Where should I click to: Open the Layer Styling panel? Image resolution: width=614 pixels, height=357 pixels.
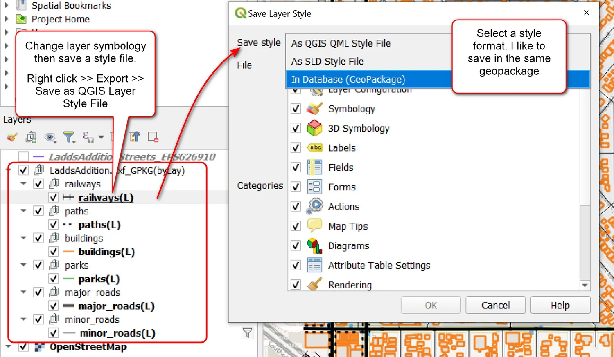coord(11,137)
